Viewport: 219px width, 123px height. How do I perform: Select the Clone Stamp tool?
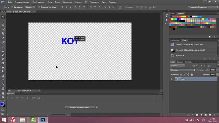click(3, 51)
